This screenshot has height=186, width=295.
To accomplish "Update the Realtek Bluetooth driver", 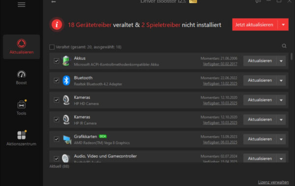I will pos(260,81).
